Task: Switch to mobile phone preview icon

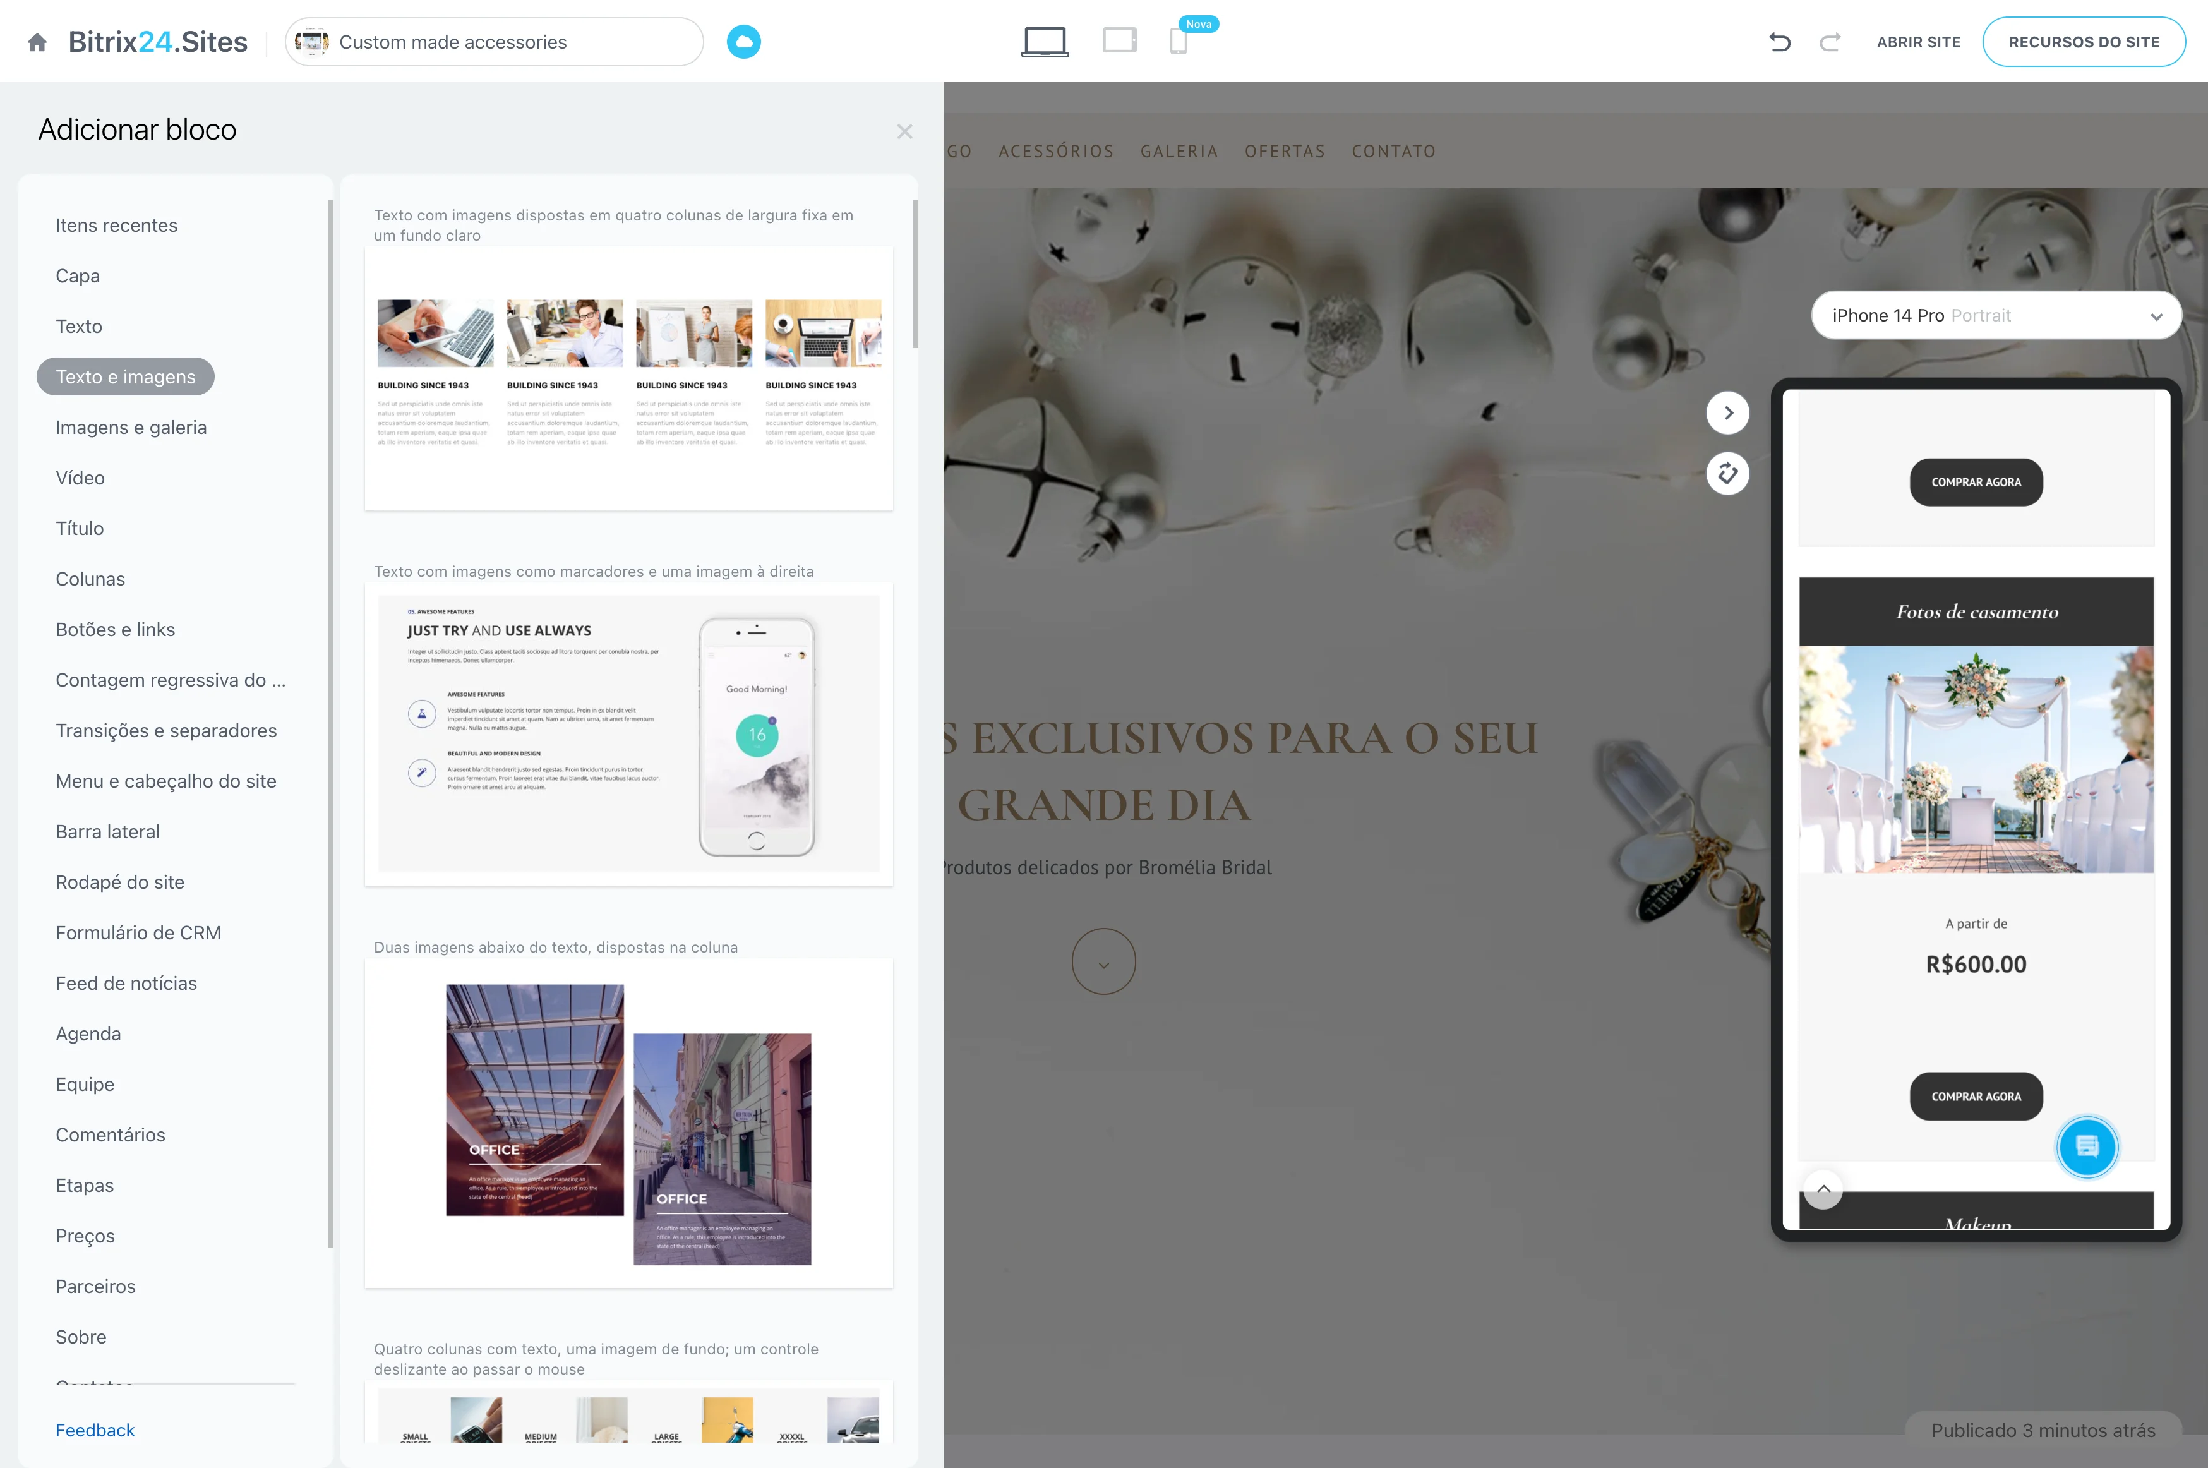Action: (x=1179, y=42)
